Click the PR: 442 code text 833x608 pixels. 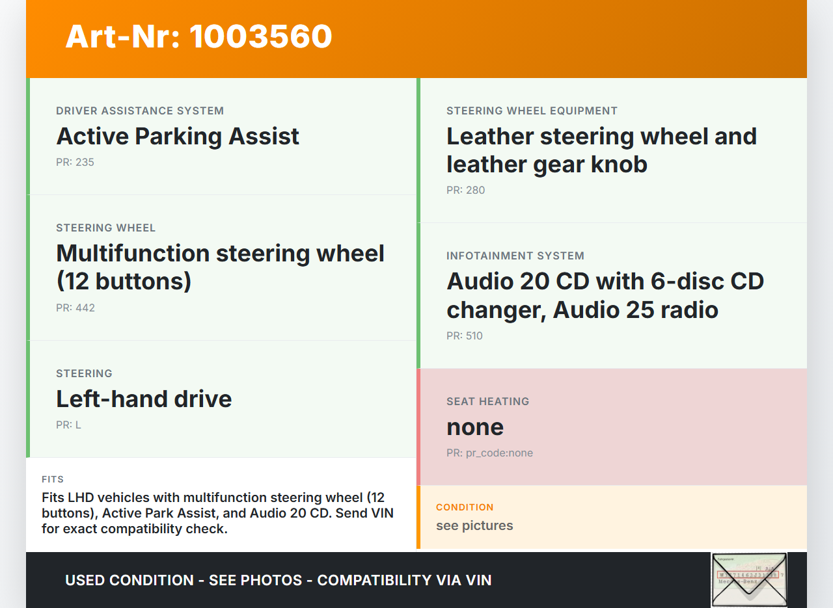pos(75,308)
